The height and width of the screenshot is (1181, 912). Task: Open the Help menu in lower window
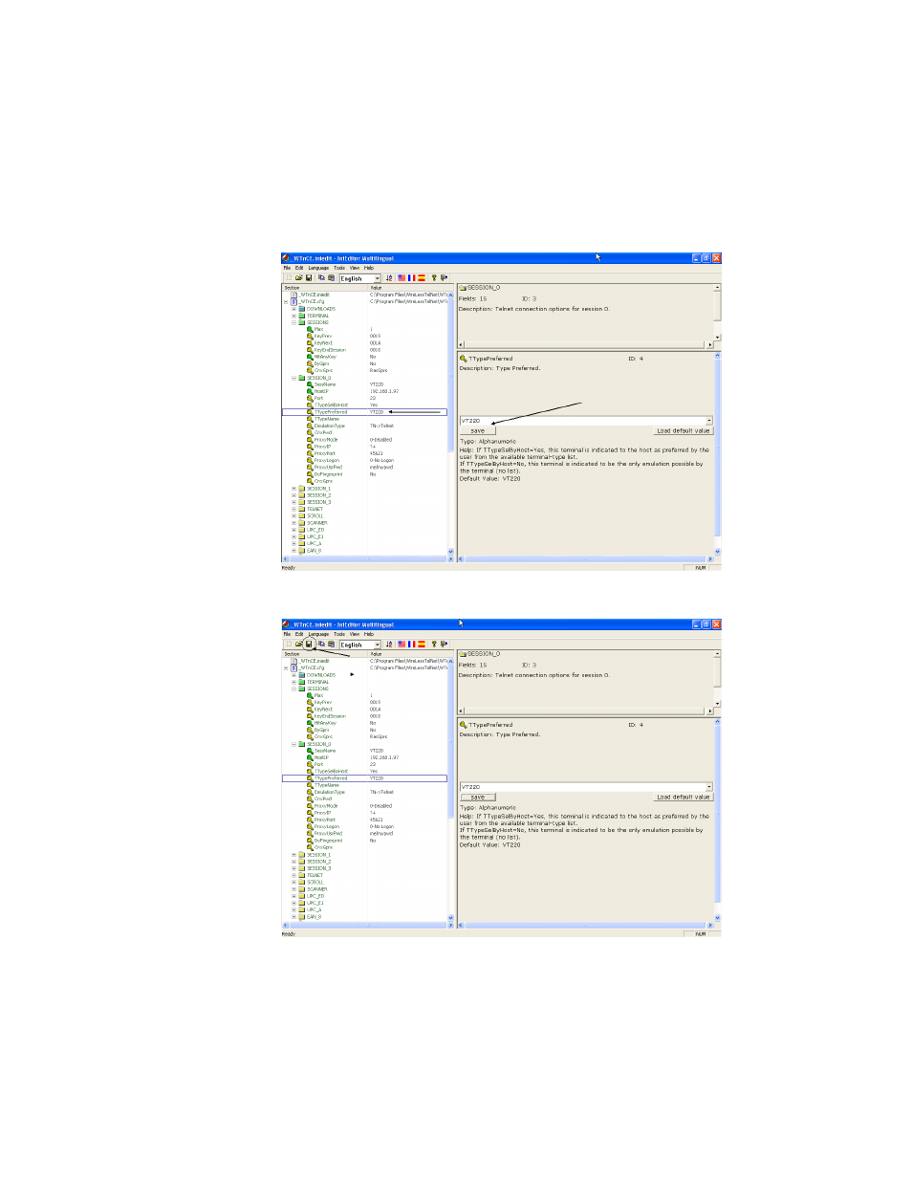click(369, 634)
